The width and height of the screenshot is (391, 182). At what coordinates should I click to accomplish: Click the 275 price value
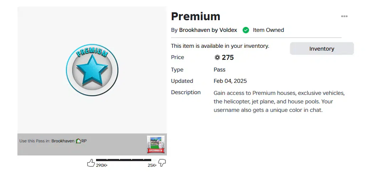click(228, 58)
